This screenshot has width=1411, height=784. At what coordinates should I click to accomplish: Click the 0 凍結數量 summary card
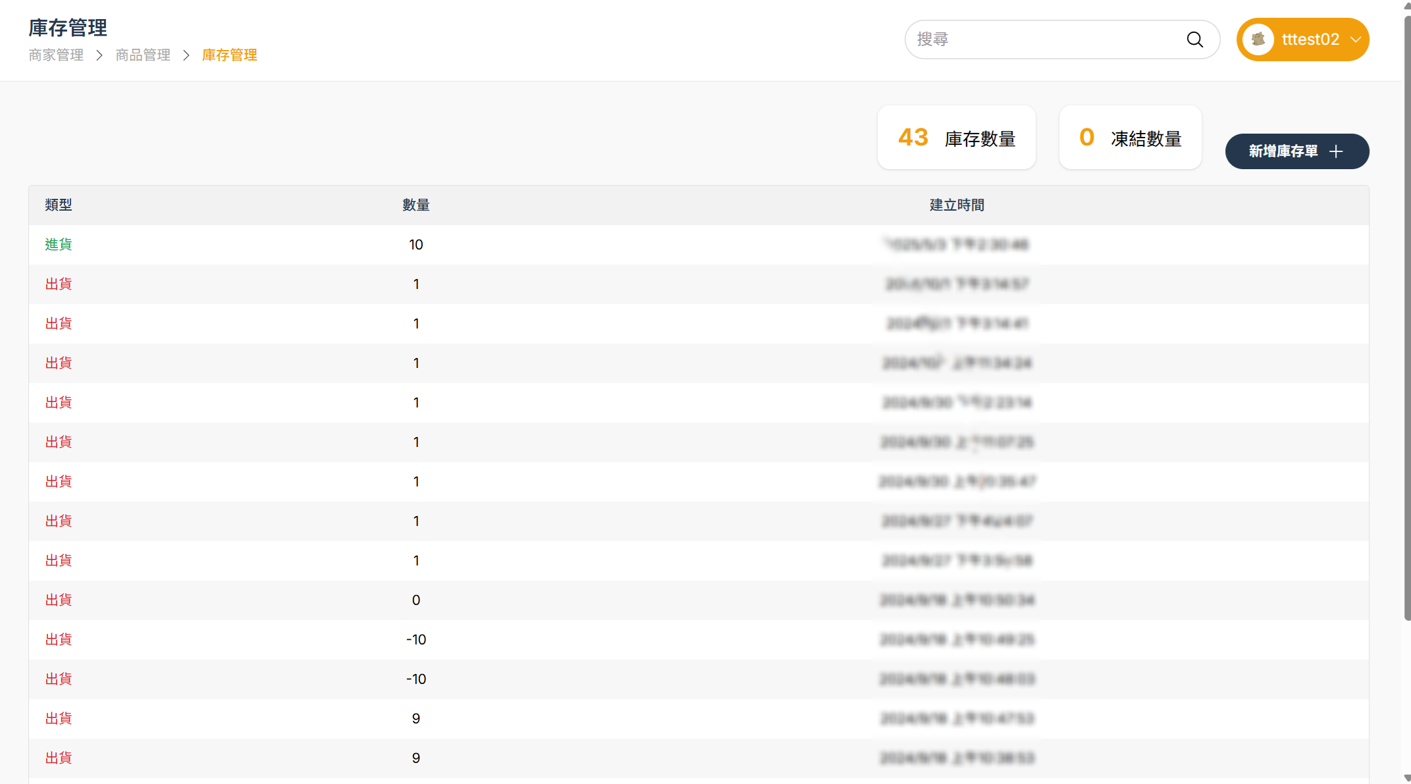1130,138
